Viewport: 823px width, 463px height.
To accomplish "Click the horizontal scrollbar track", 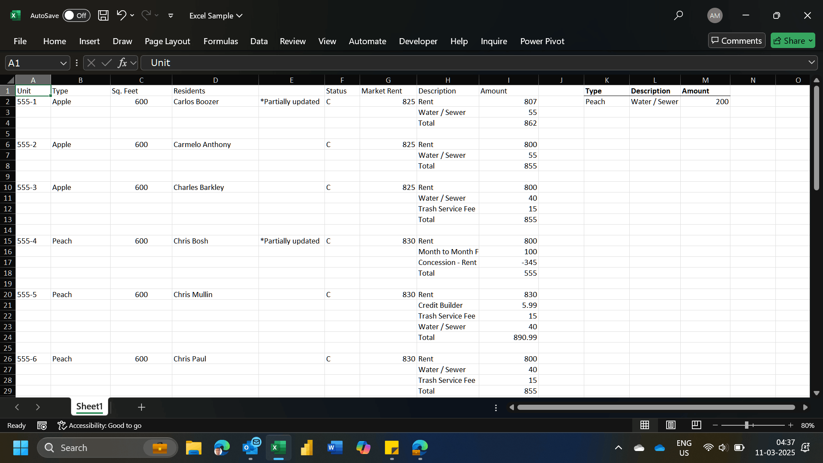I will pos(656,407).
